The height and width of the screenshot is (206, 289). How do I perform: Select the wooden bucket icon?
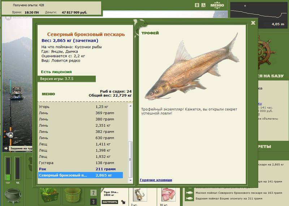pos(73,195)
